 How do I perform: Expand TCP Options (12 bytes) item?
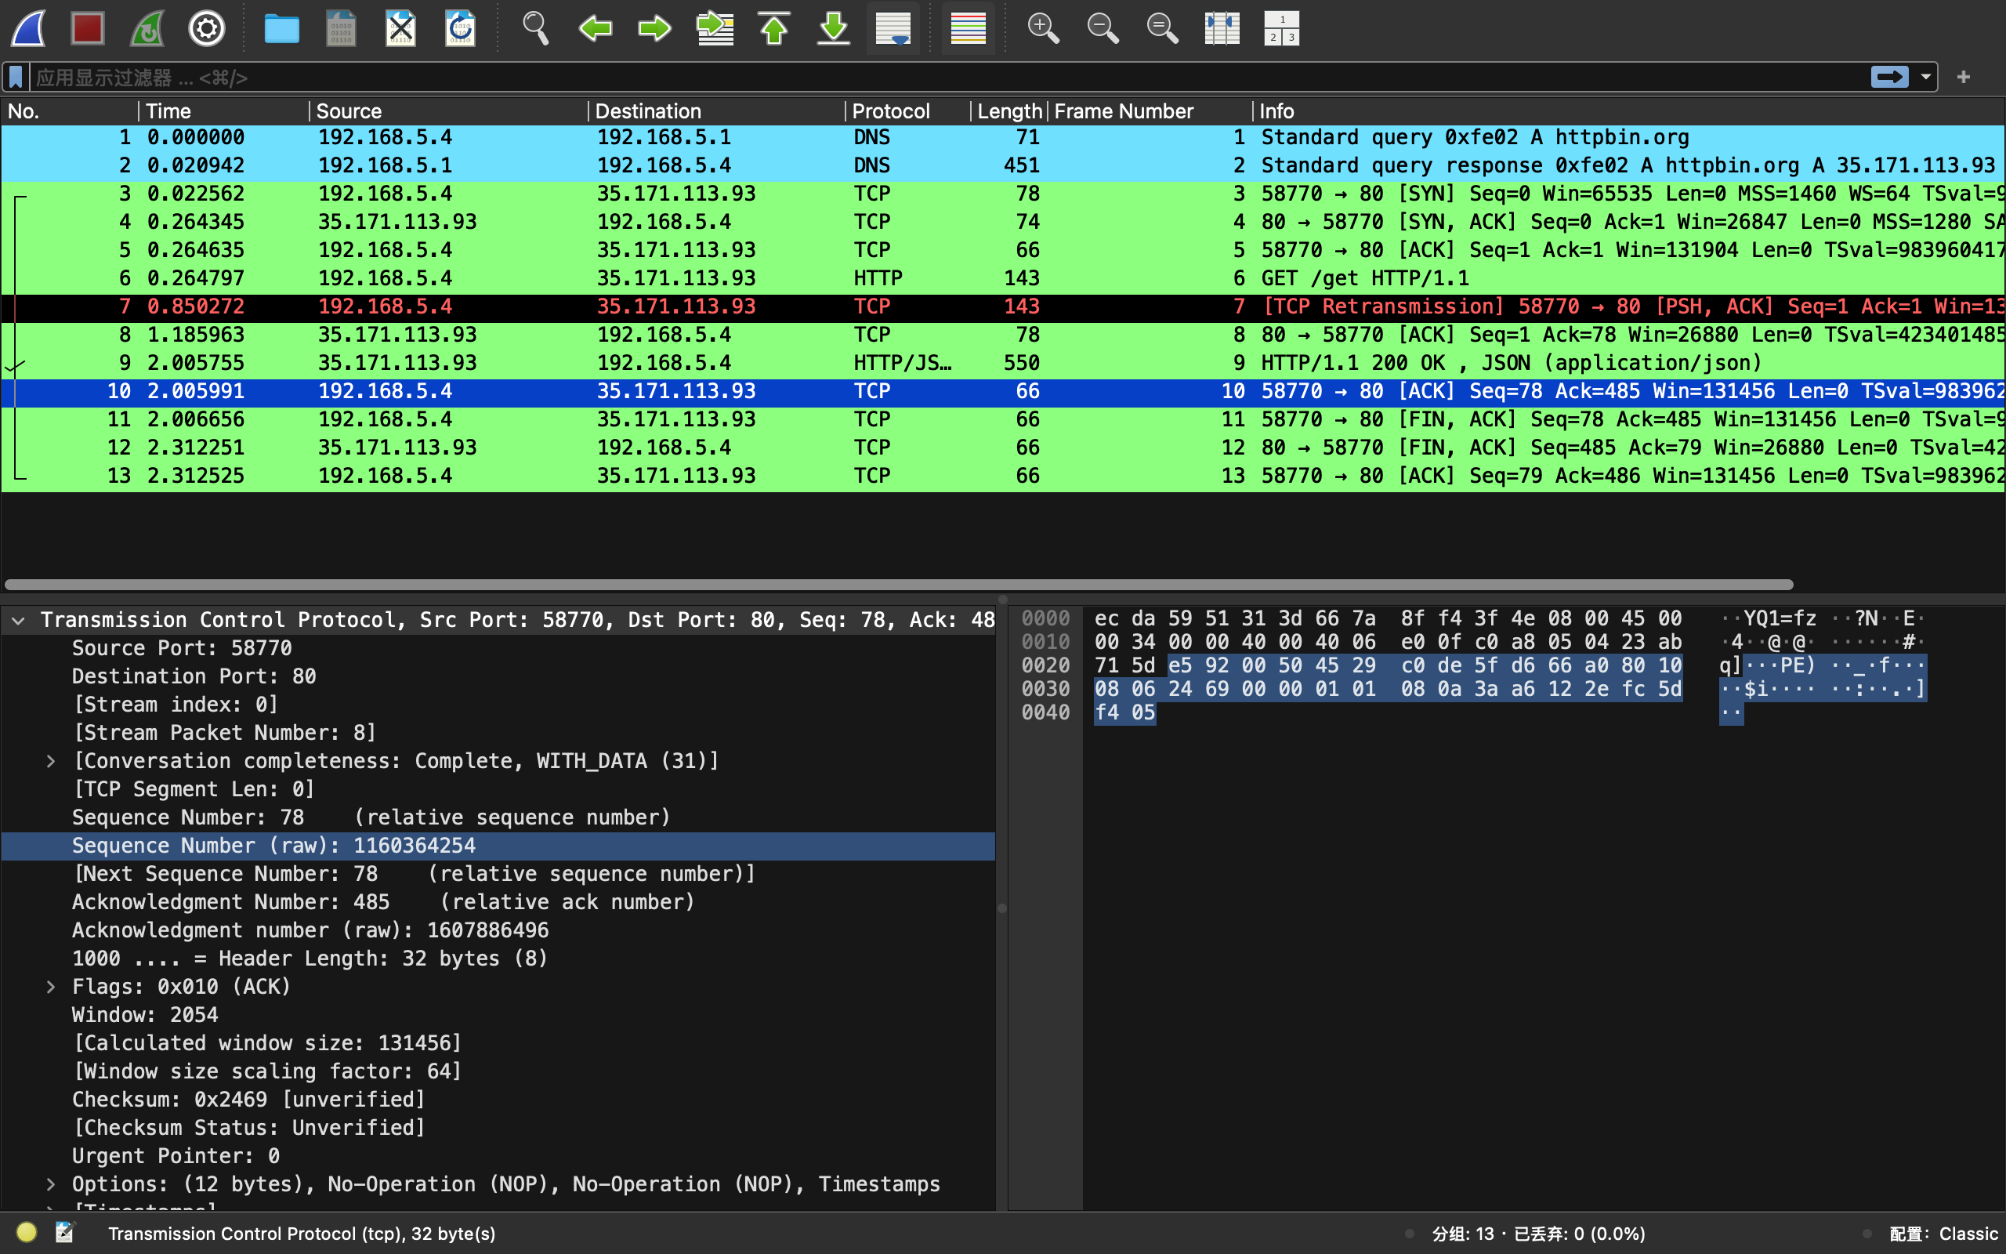(x=51, y=1184)
